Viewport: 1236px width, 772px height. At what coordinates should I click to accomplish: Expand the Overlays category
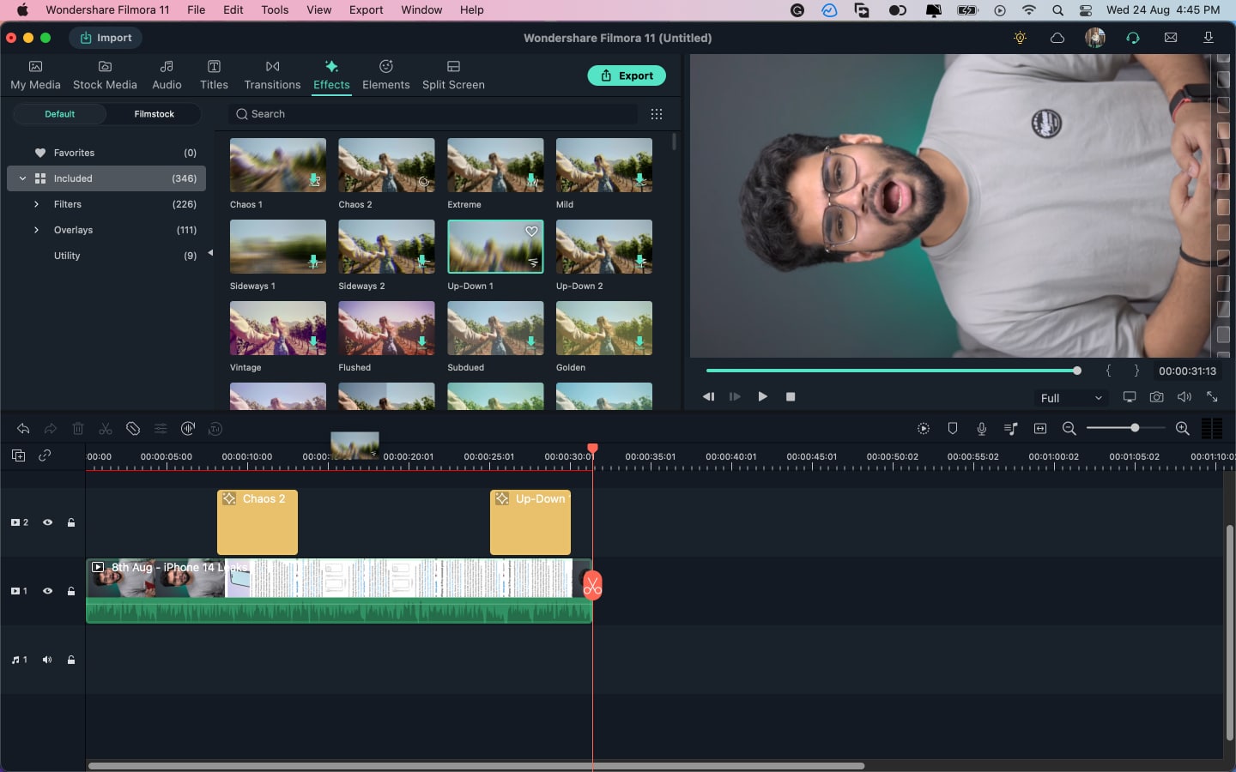pos(36,230)
